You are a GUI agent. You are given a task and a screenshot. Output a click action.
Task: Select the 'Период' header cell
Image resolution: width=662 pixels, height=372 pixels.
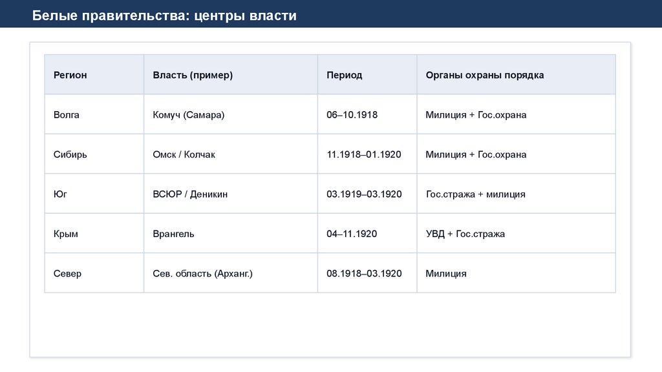345,75
